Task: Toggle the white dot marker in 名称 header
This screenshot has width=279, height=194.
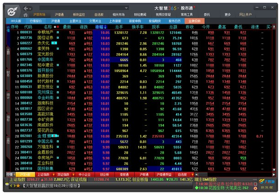Action: point(55,27)
